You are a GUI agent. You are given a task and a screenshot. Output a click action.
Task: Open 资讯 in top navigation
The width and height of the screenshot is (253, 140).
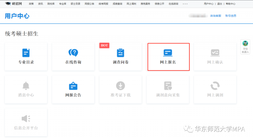[x=40, y=4]
